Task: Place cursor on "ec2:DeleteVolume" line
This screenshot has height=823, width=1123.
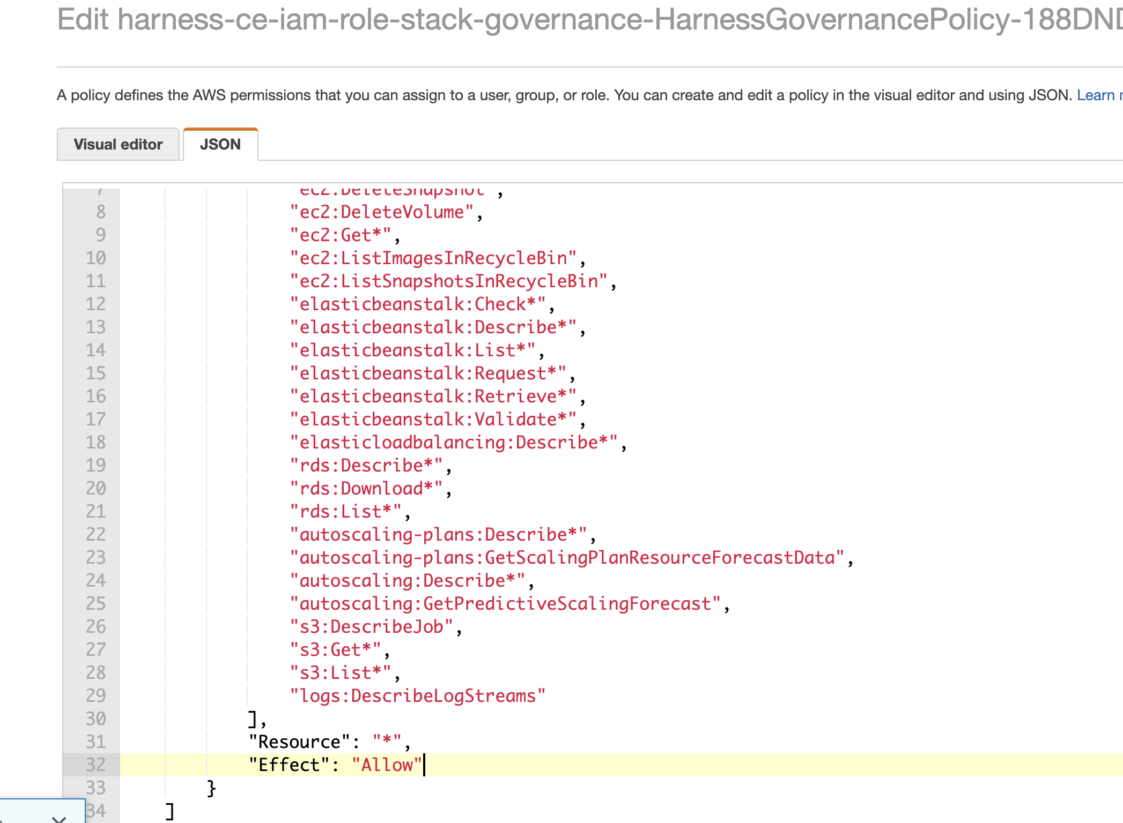Action: tap(381, 212)
